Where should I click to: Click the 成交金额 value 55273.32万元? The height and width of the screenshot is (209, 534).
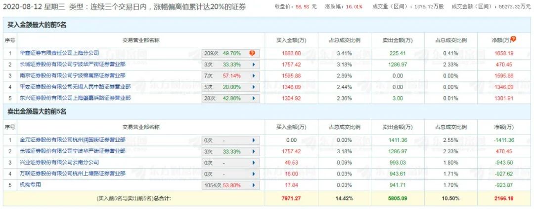tap(514, 7)
